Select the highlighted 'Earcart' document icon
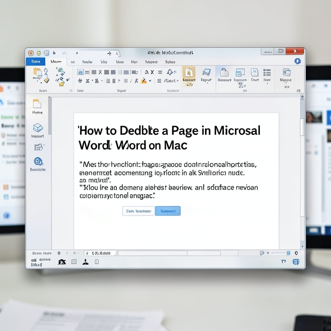 pyautogui.click(x=189, y=73)
